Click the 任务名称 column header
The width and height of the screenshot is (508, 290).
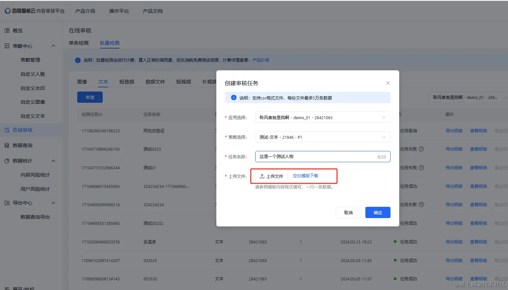(152, 114)
